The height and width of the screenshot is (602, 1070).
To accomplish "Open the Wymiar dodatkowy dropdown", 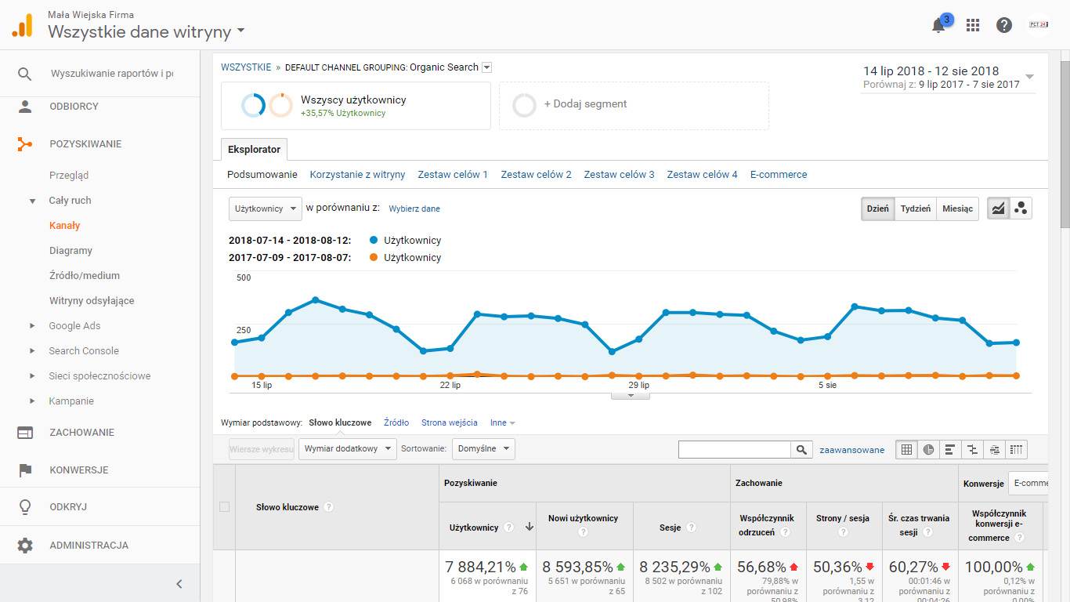I will [x=347, y=449].
